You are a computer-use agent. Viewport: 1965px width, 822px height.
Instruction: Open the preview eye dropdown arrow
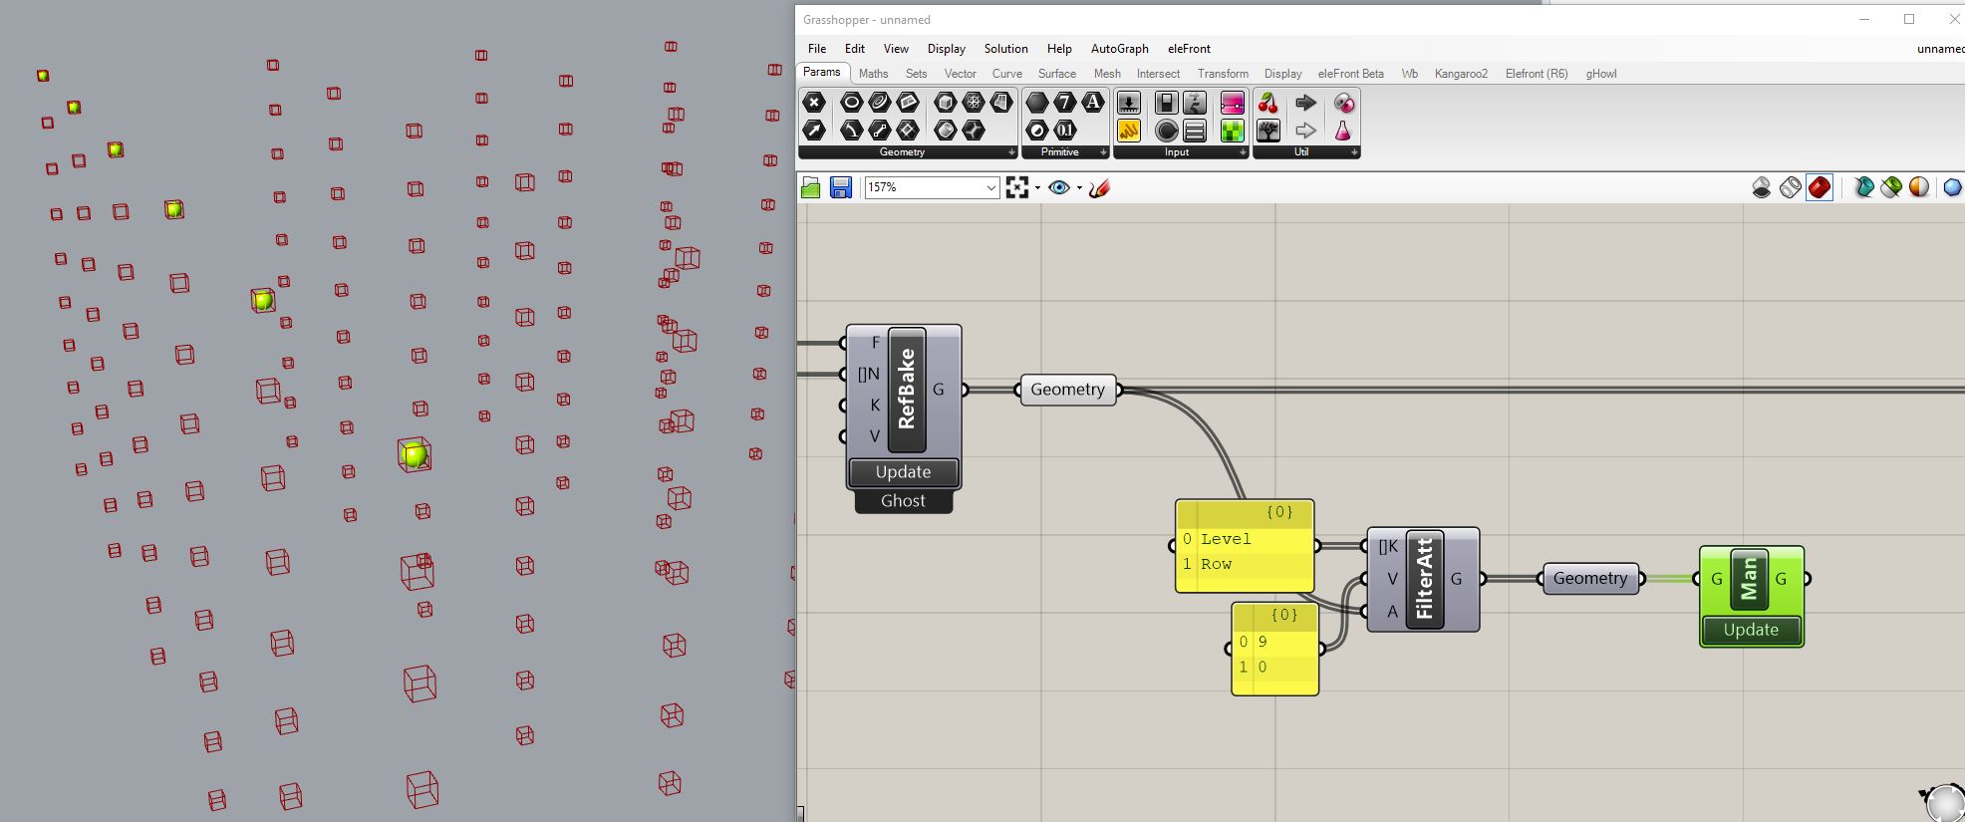[x=1079, y=187]
